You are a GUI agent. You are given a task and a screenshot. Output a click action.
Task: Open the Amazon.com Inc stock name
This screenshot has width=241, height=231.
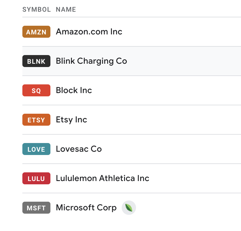(89, 32)
